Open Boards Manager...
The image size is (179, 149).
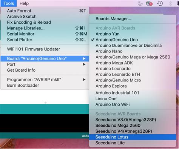click(x=133, y=18)
